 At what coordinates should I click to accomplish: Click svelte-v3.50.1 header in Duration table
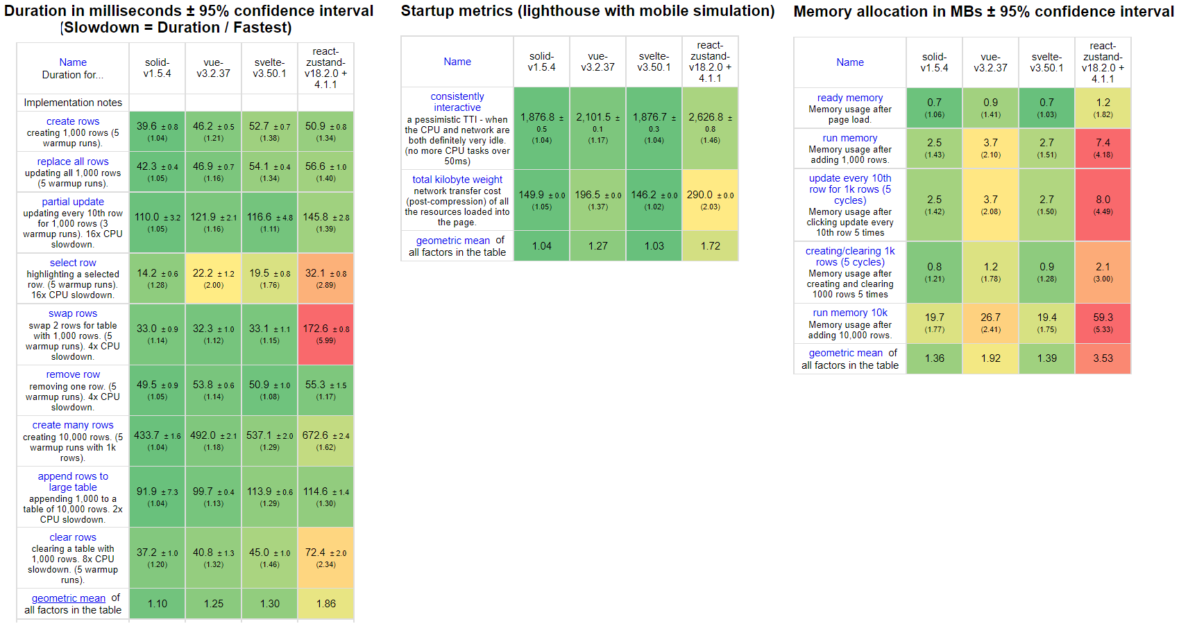[x=270, y=68]
